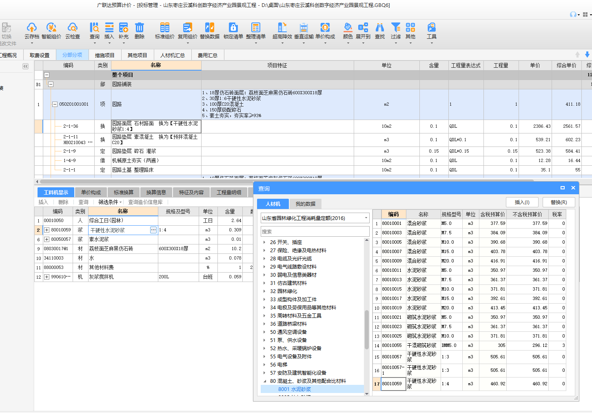This screenshot has width=592, height=413.
Task: Collapse item 050201001001 tree node
Action: pyautogui.click(x=55, y=104)
